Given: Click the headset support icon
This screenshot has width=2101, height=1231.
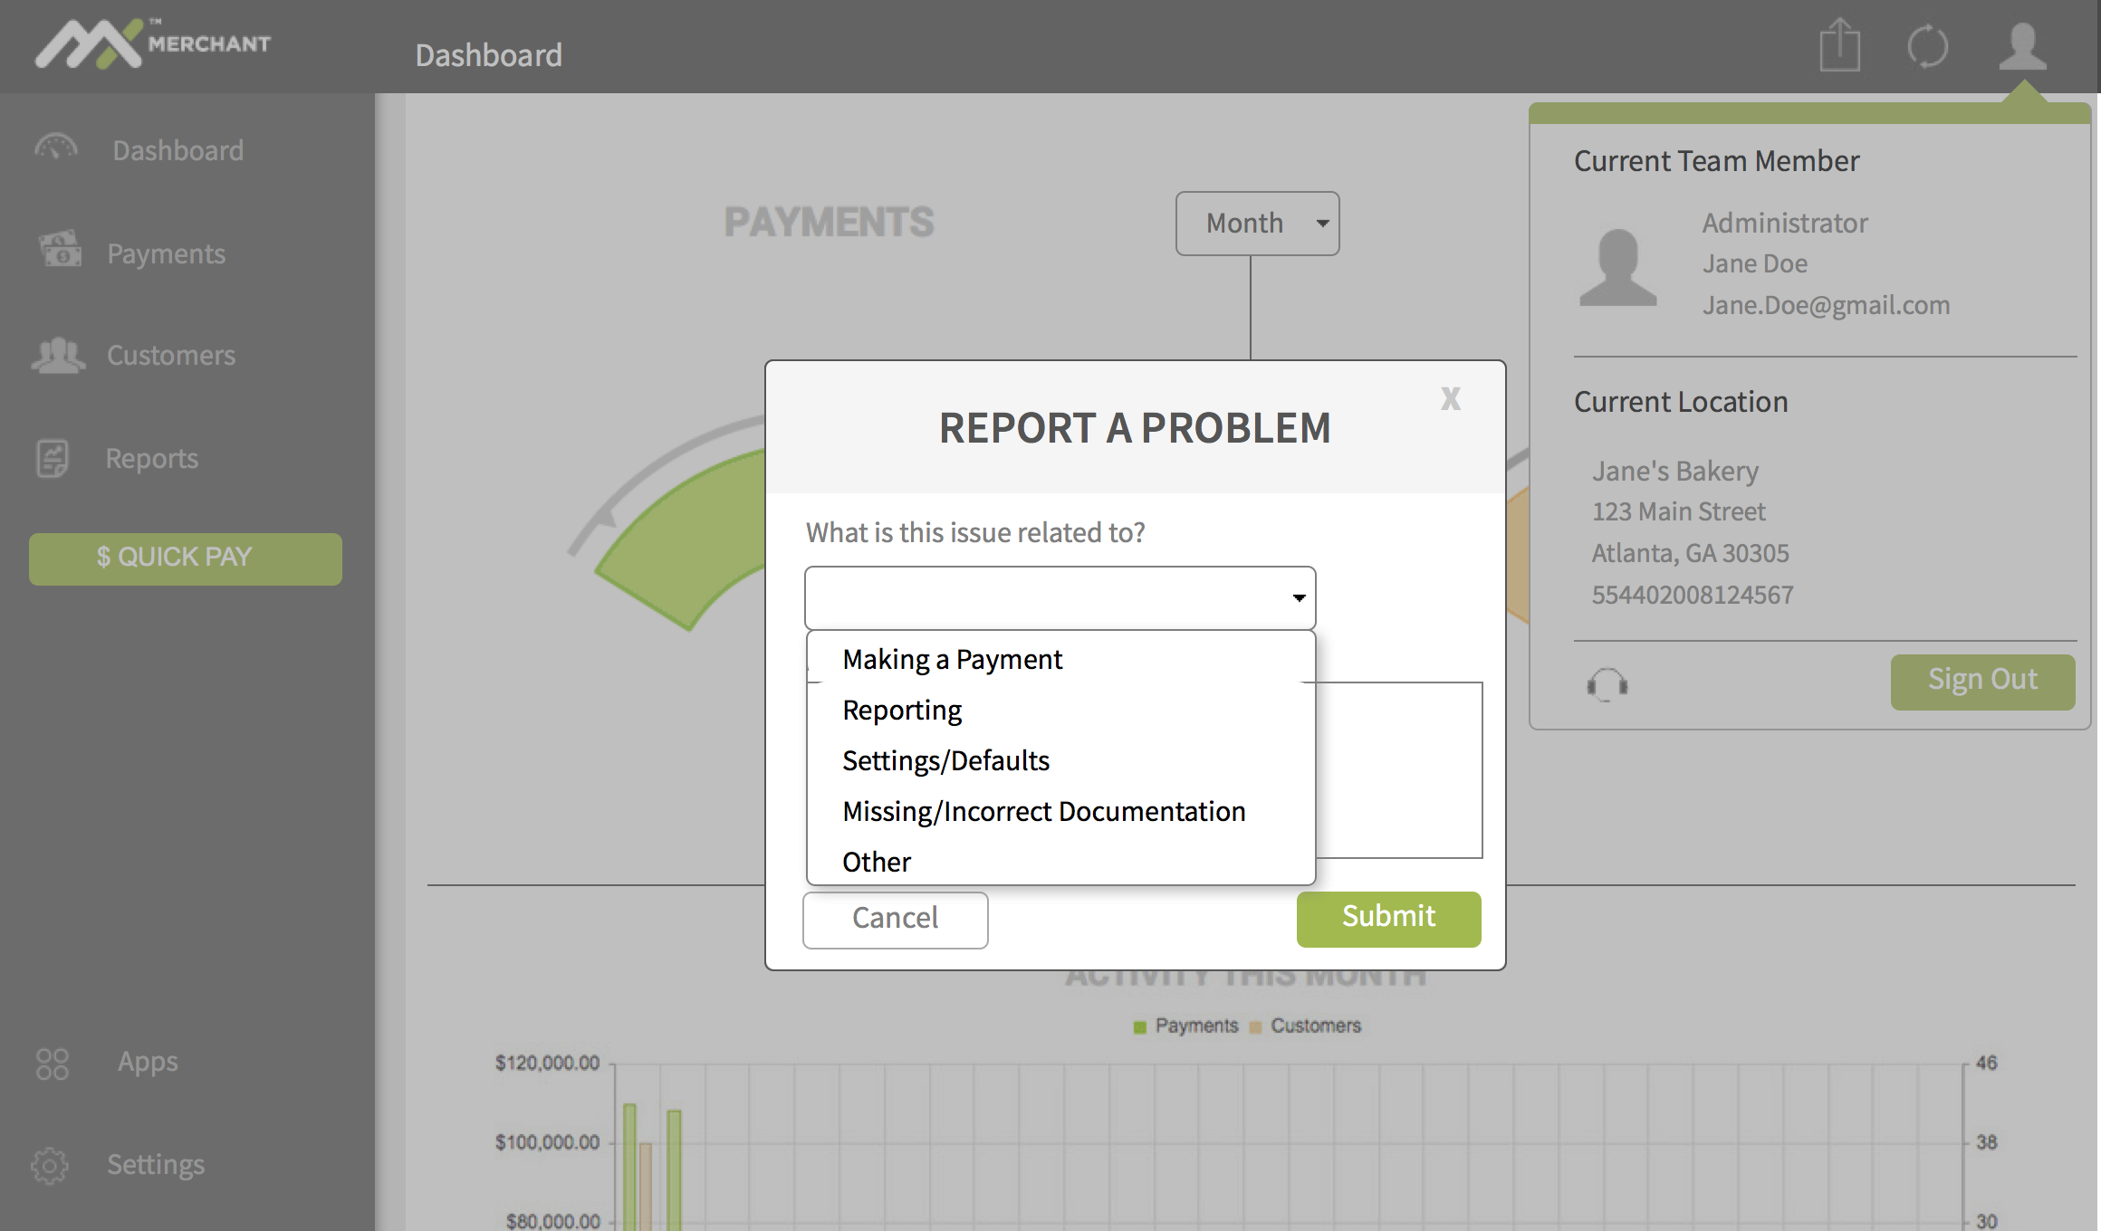Looking at the screenshot, I should coord(1607,683).
